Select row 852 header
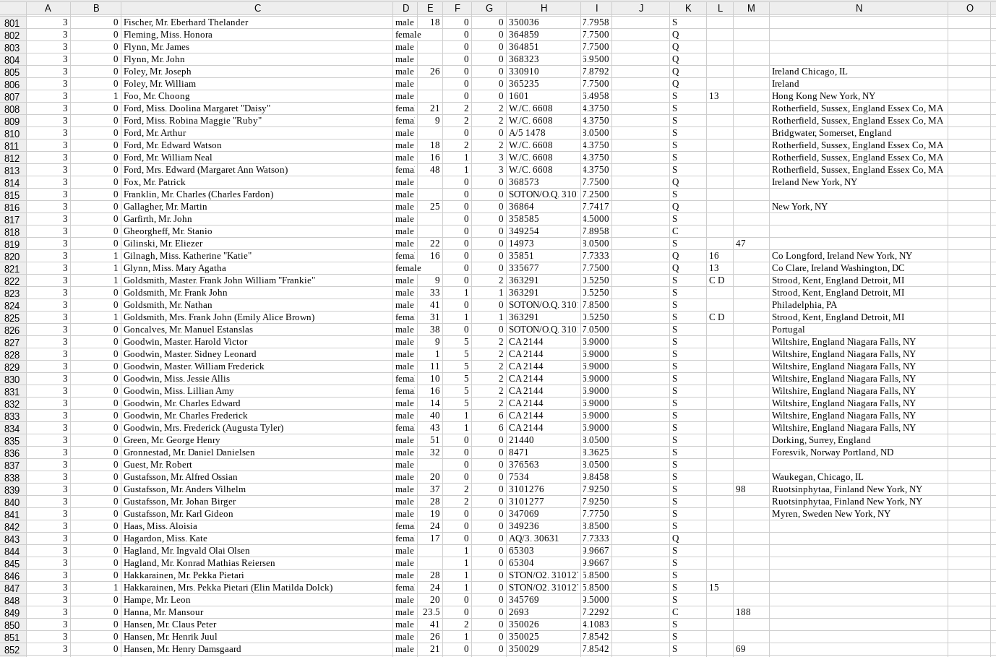 [x=12, y=650]
